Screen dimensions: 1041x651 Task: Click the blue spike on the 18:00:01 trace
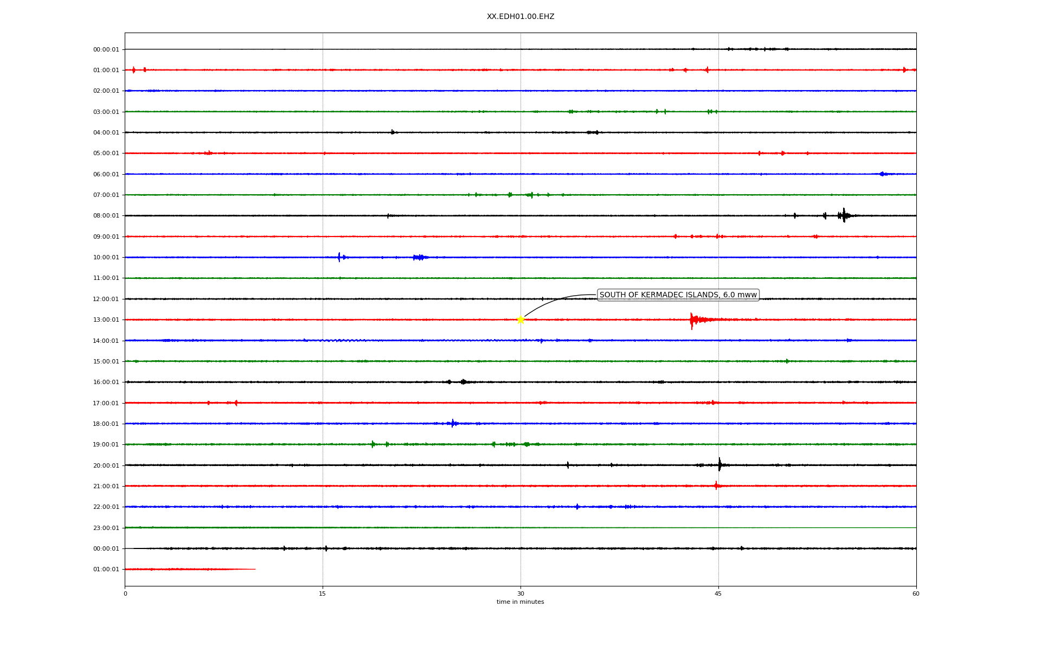click(453, 423)
